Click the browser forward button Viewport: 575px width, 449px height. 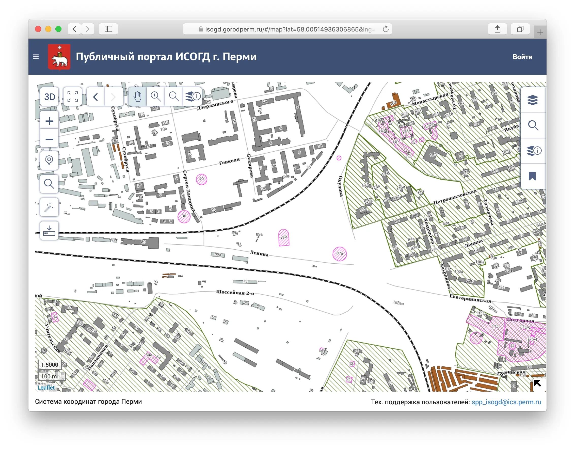(x=88, y=29)
